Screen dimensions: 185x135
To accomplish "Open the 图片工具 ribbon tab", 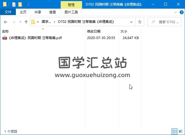I will [x=71, y=12].
